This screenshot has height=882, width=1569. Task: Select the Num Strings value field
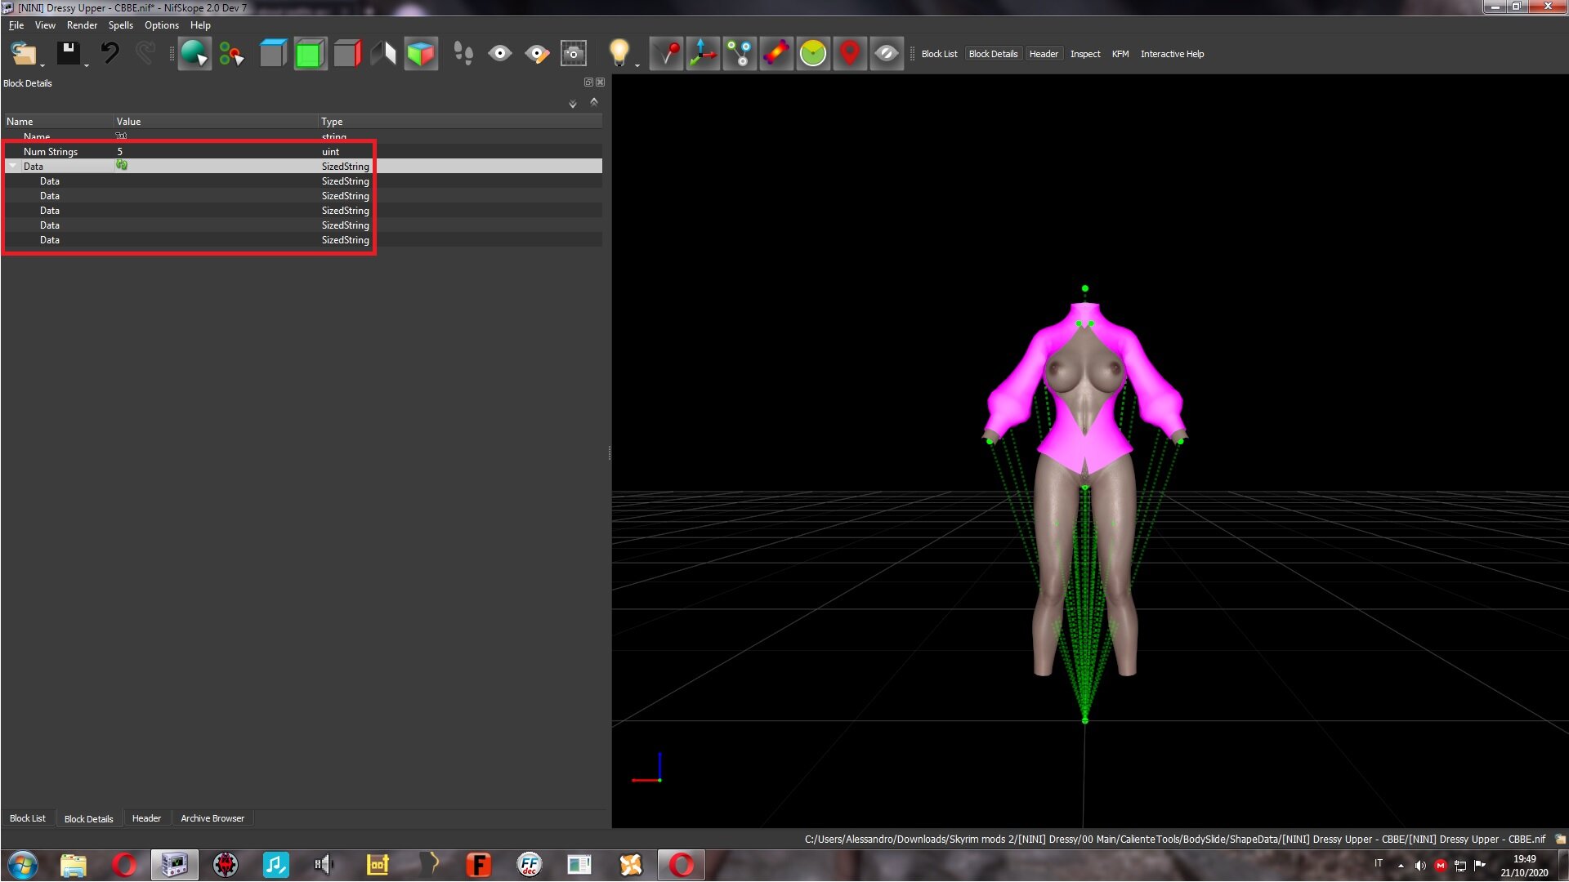tap(216, 152)
